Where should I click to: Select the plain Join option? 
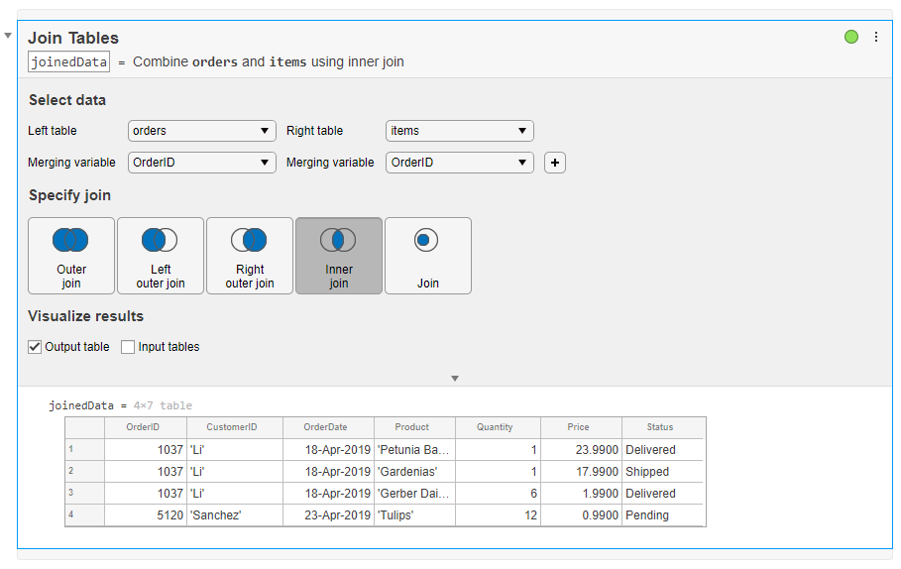click(x=428, y=256)
